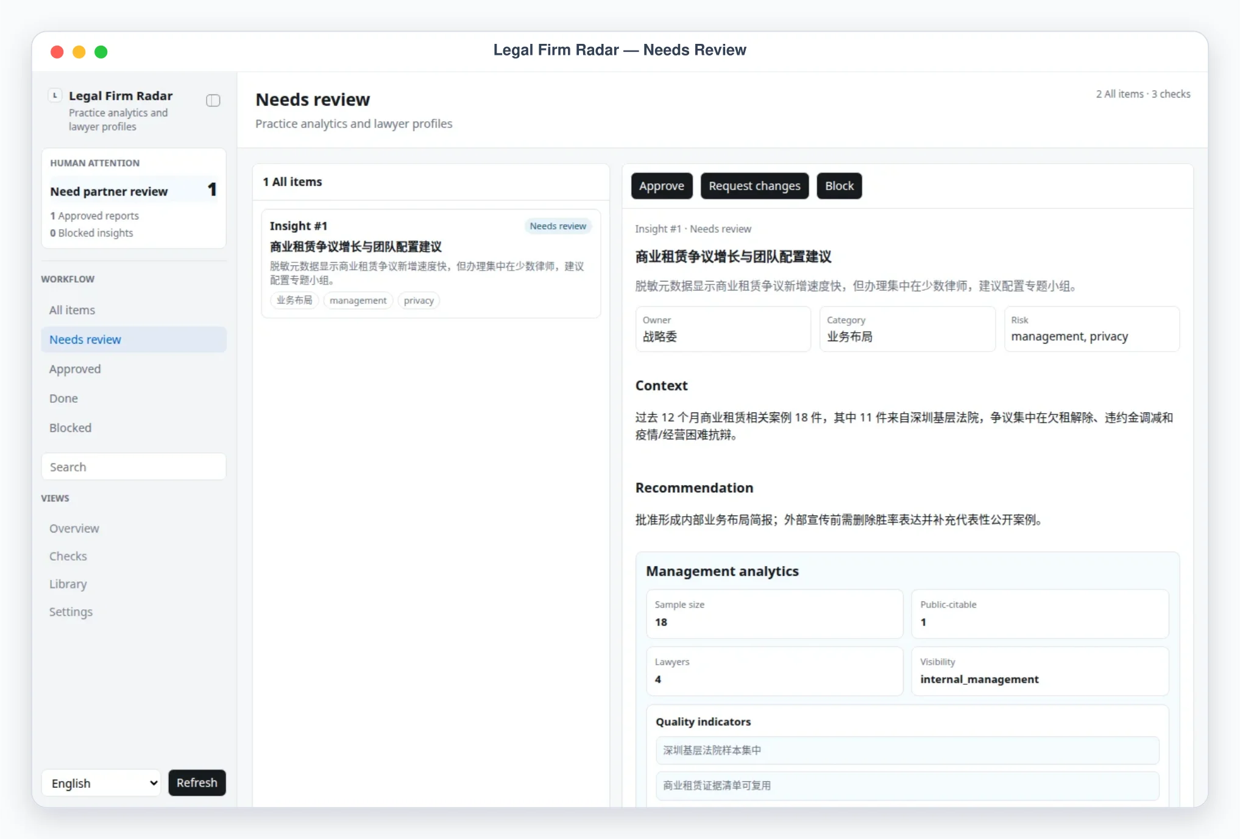Select the Insight #1 card
Screen dimensions: 1240x839
coord(431,263)
